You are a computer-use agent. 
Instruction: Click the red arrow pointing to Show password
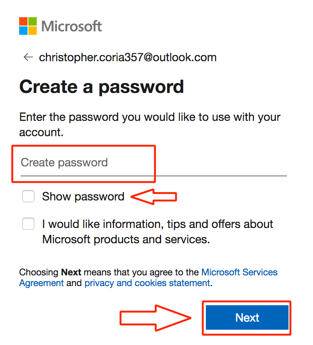[154, 197]
